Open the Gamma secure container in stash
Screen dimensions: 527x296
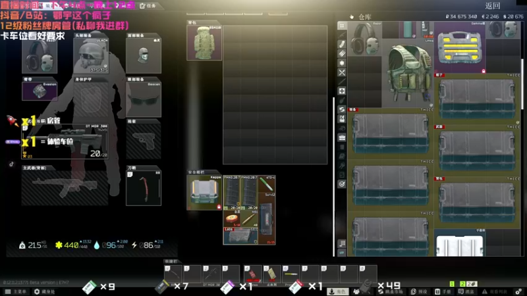459,47
